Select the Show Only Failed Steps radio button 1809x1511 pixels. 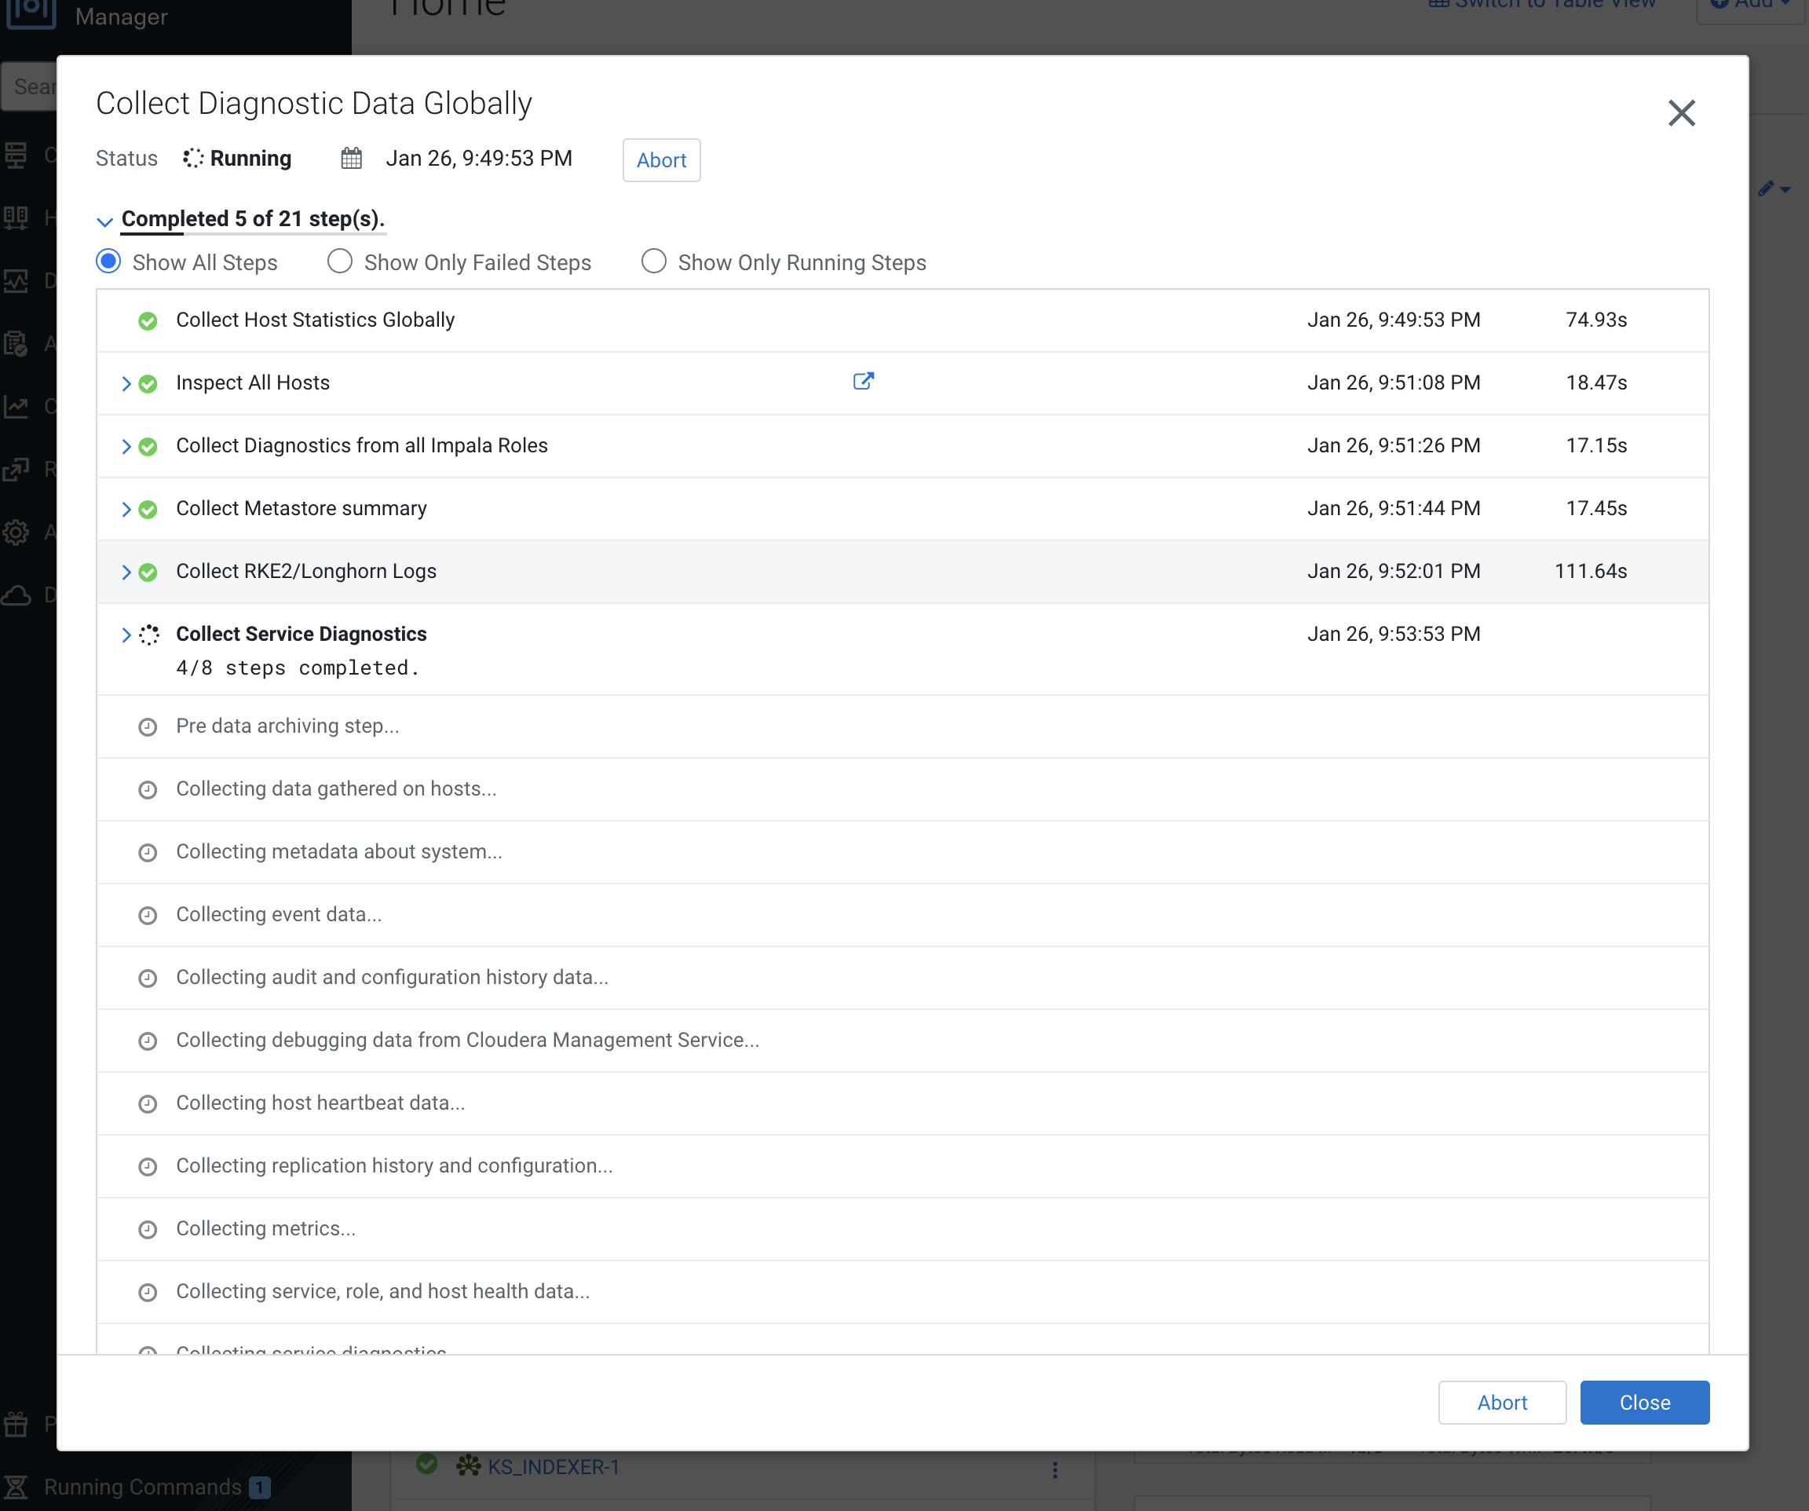(x=339, y=261)
